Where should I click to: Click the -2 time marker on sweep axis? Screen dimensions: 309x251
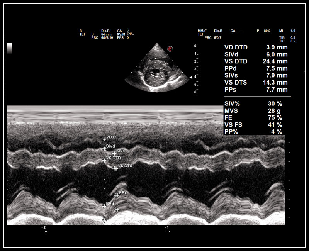tap(44, 228)
